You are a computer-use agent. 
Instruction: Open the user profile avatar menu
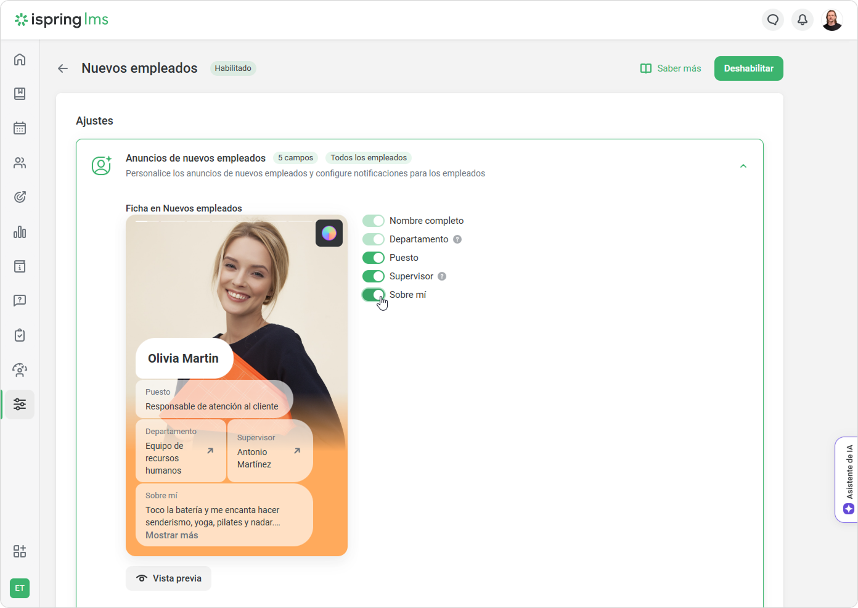(x=831, y=20)
